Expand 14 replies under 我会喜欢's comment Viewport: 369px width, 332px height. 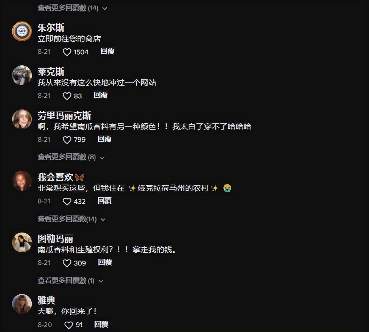[71, 219]
